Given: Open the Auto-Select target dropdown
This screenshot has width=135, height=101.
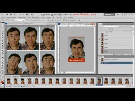Looking at the screenshot, I should pos(20,20).
